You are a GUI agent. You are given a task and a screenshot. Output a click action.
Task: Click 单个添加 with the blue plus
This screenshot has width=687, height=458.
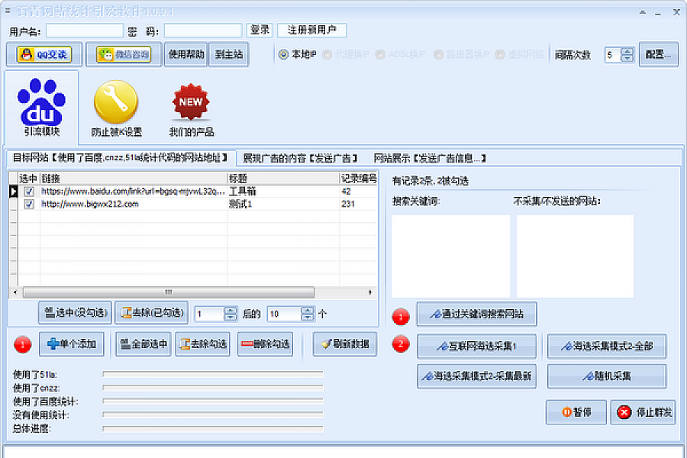pyautogui.click(x=72, y=344)
